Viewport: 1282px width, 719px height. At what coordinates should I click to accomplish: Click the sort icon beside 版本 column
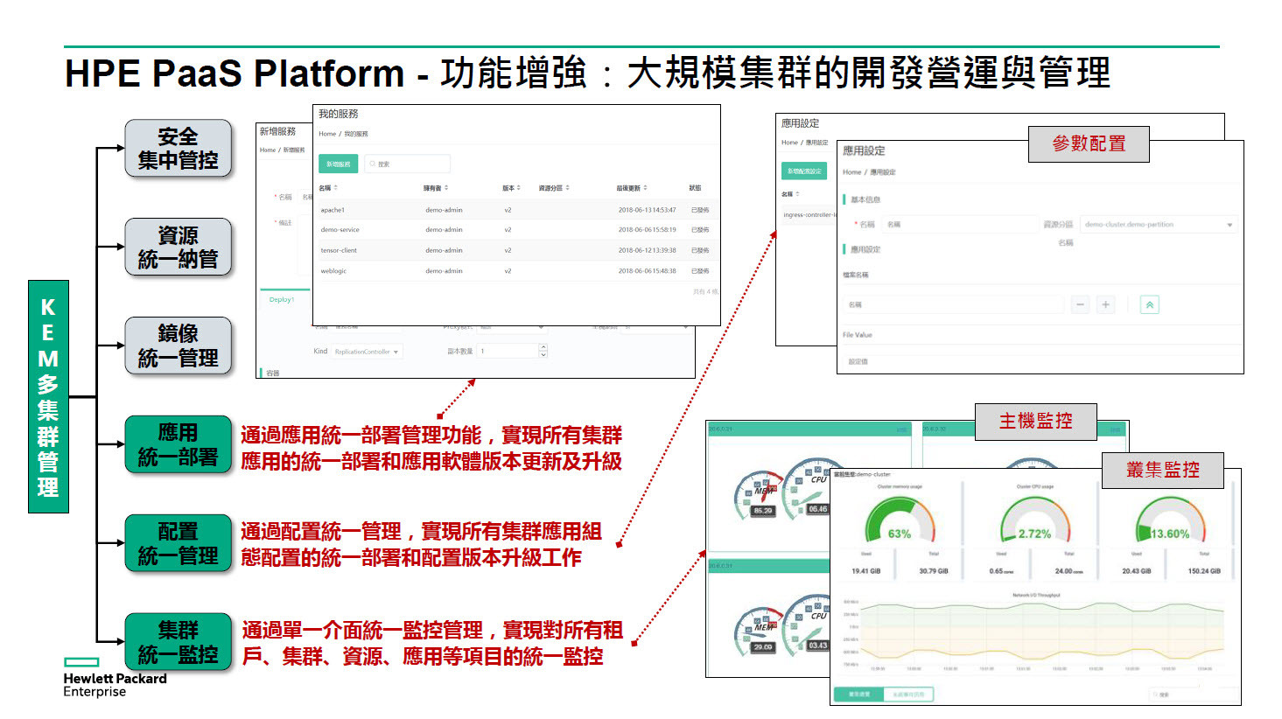point(518,188)
